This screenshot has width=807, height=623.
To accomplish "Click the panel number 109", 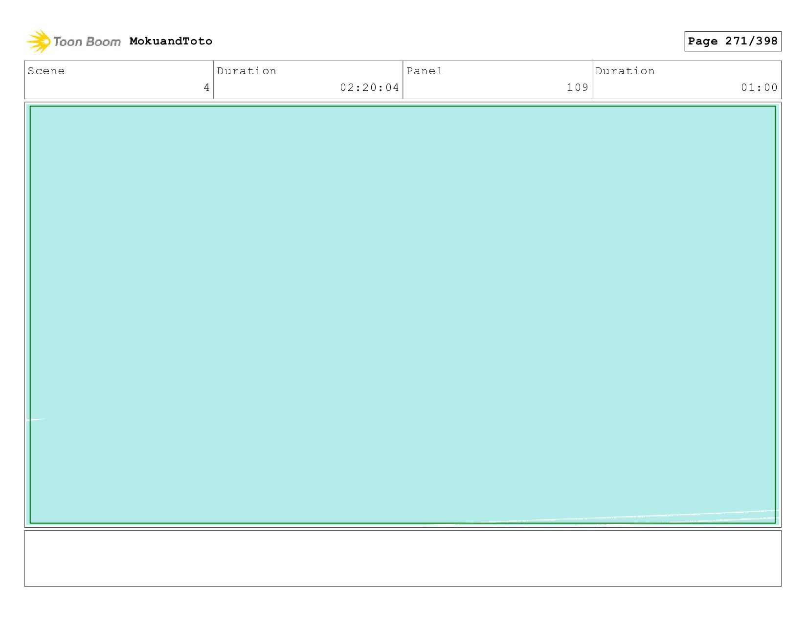I will point(578,87).
